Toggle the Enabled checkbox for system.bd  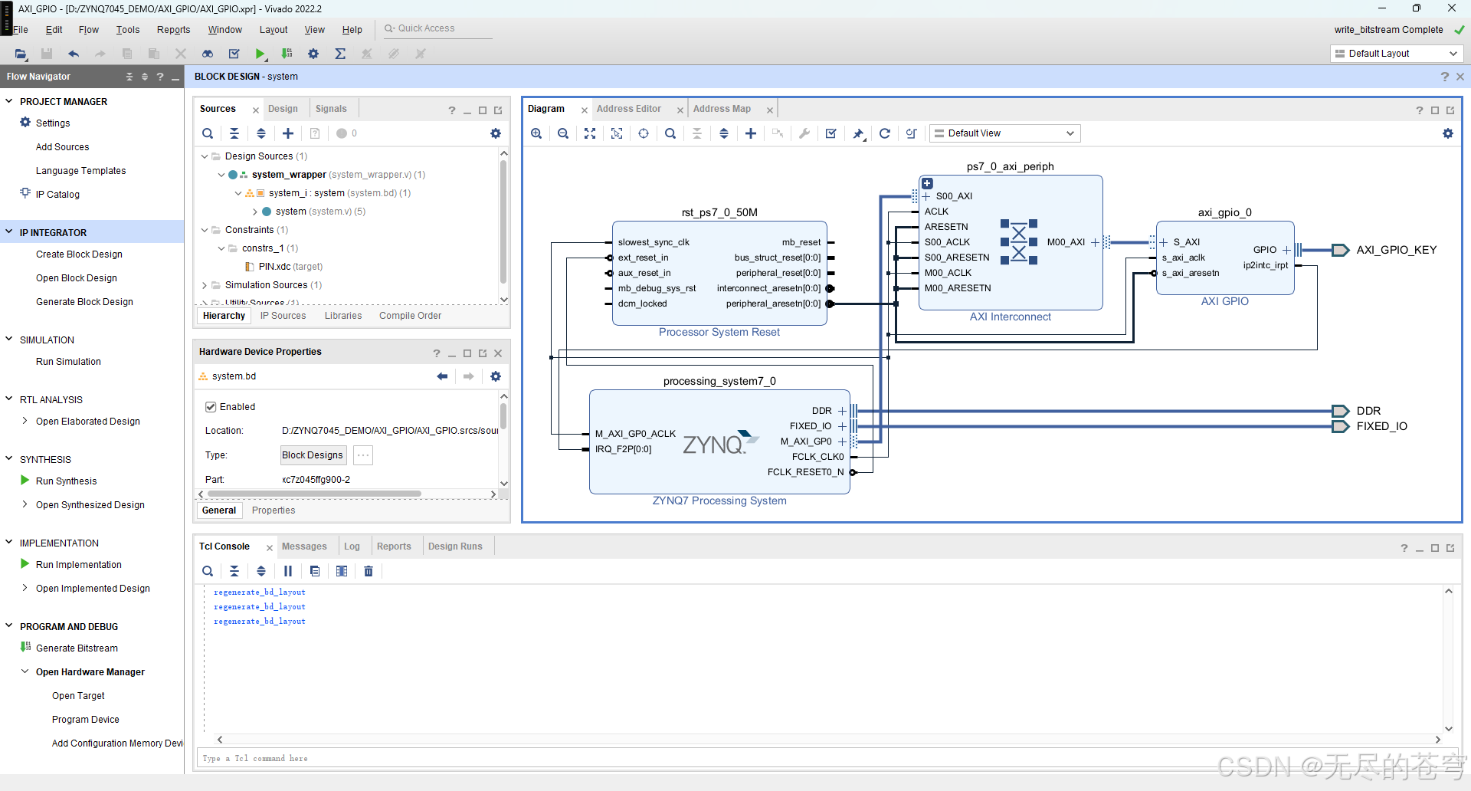point(211,407)
